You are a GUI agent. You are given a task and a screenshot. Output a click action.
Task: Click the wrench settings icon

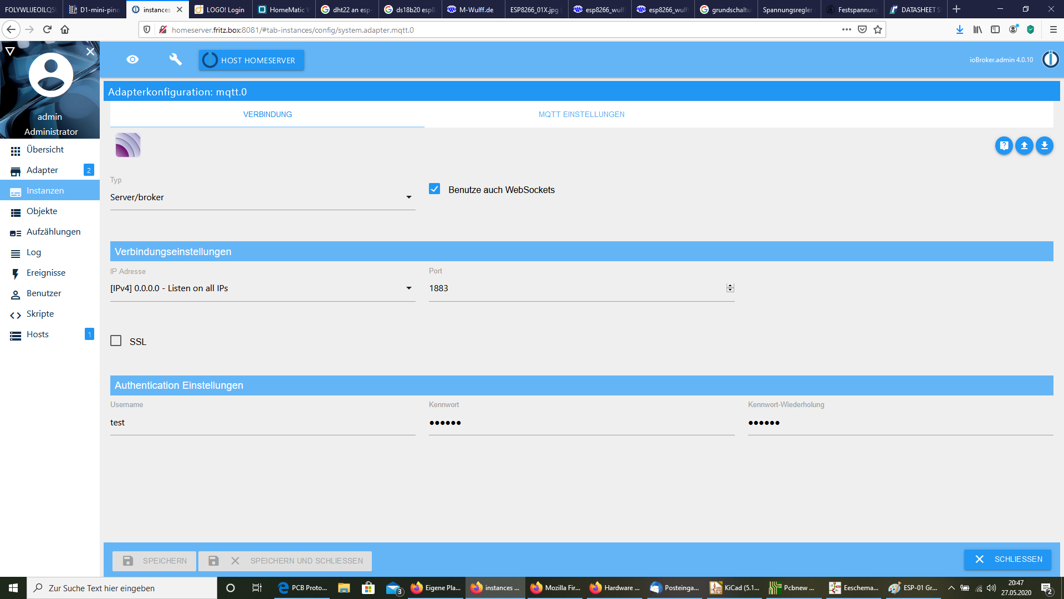[175, 59]
